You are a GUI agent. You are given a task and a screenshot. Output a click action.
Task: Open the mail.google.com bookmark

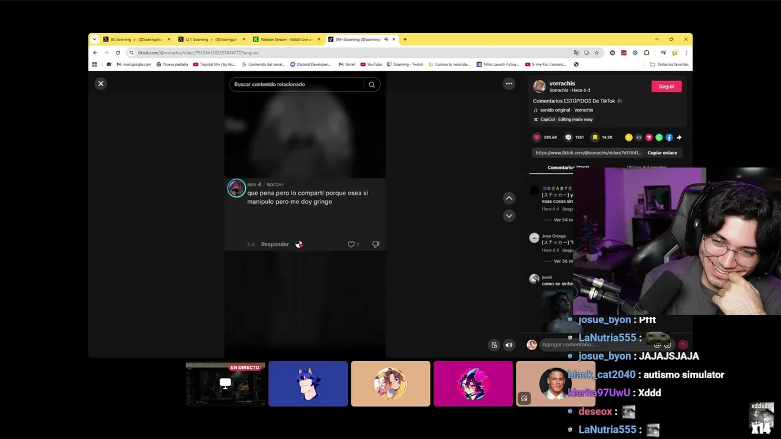pyautogui.click(x=134, y=64)
